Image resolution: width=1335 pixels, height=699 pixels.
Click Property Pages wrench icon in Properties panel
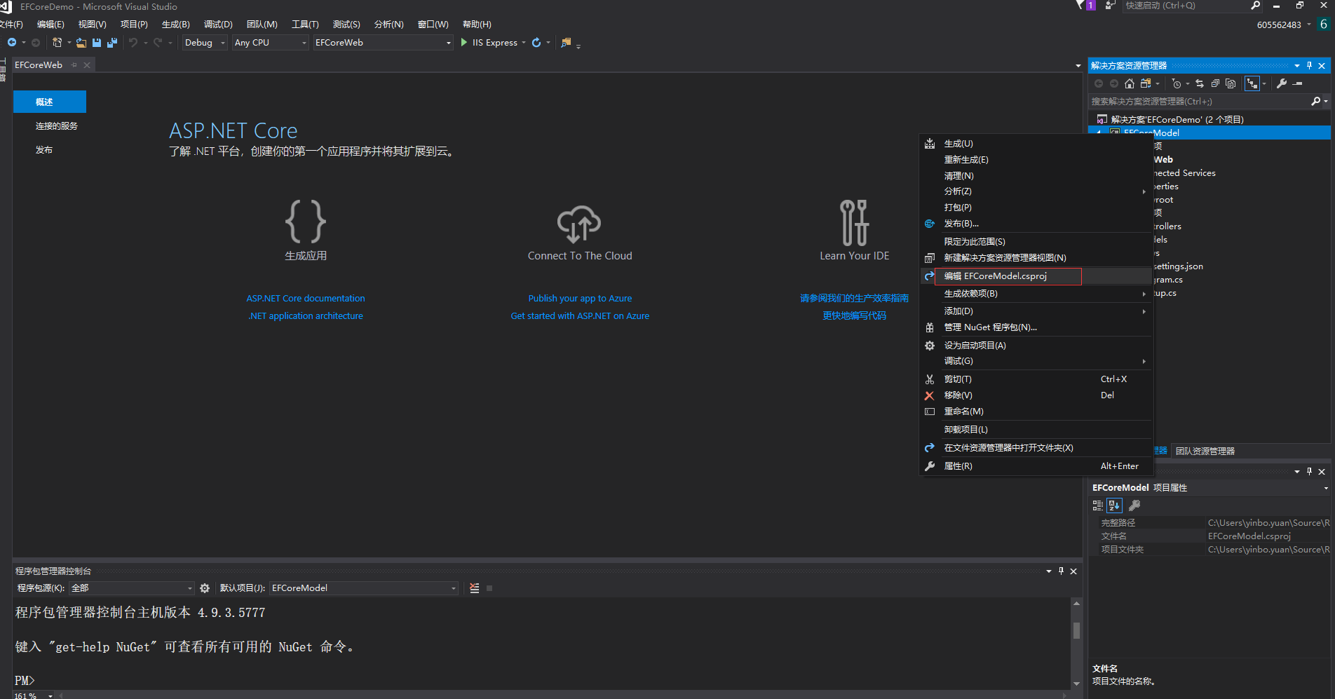click(1134, 505)
